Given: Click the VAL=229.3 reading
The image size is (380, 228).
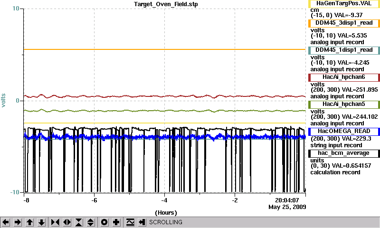Looking at the screenshot, I should pyautogui.click(x=356, y=139).
